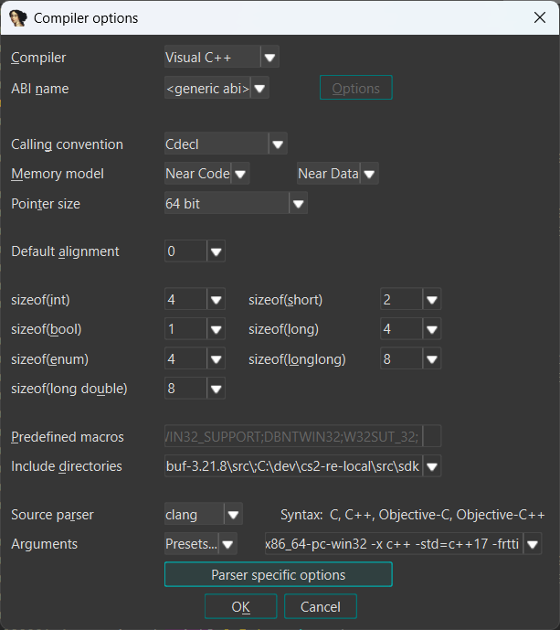Click the Options button beside ABI name
The image size is (560, 630).
tap(355, 88)
